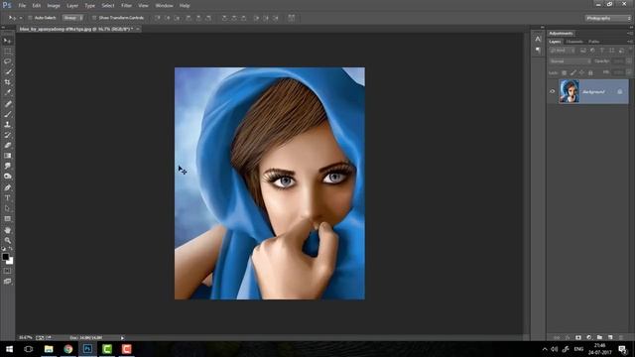Open the Character panel icon
The image size is (635, 357).
(x=538, y=40)
